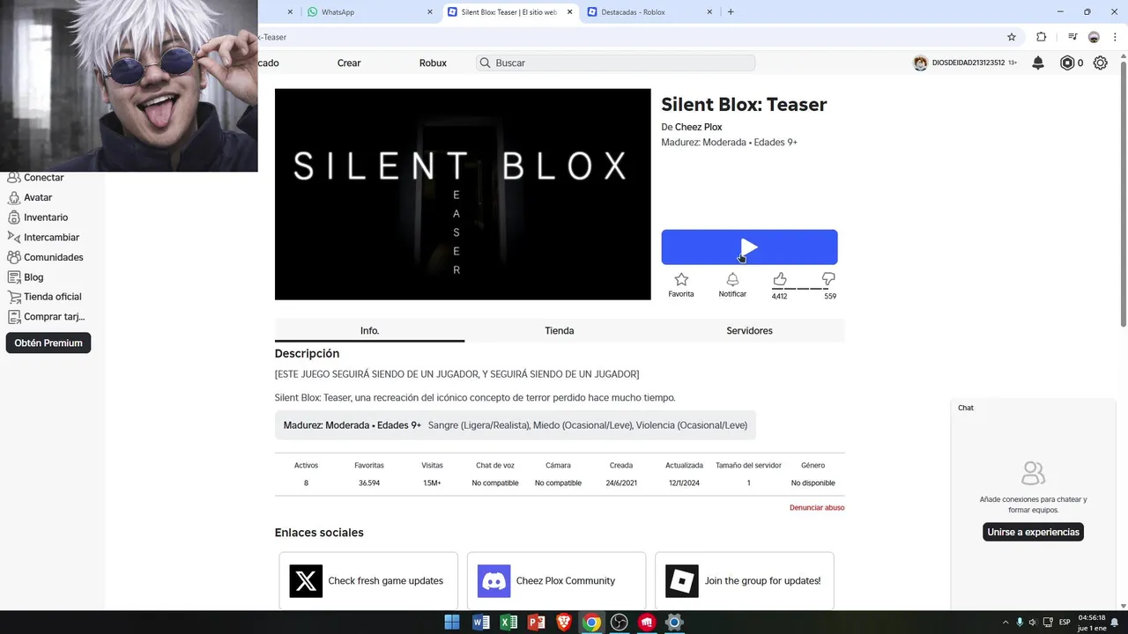Open Blog in the sidebar
Viewport: 1128px width, 634px height.
pos(33,276)
